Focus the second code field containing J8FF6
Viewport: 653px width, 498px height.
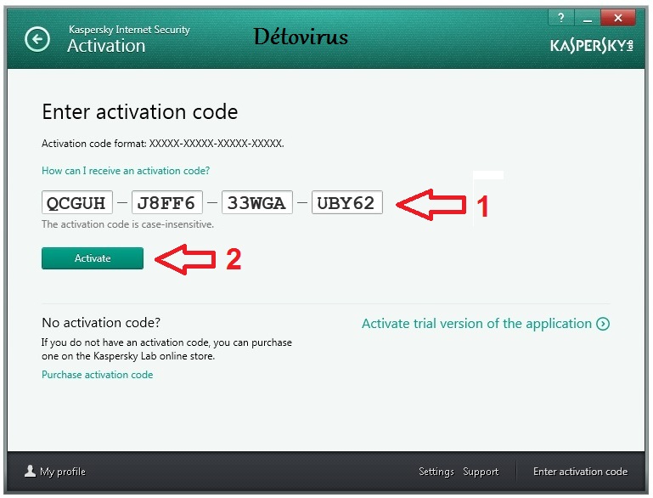coord(167,202)
